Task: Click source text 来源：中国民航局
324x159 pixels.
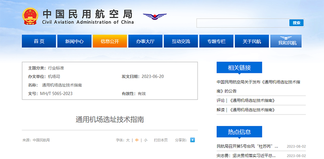Action: (x=36, y=140)
